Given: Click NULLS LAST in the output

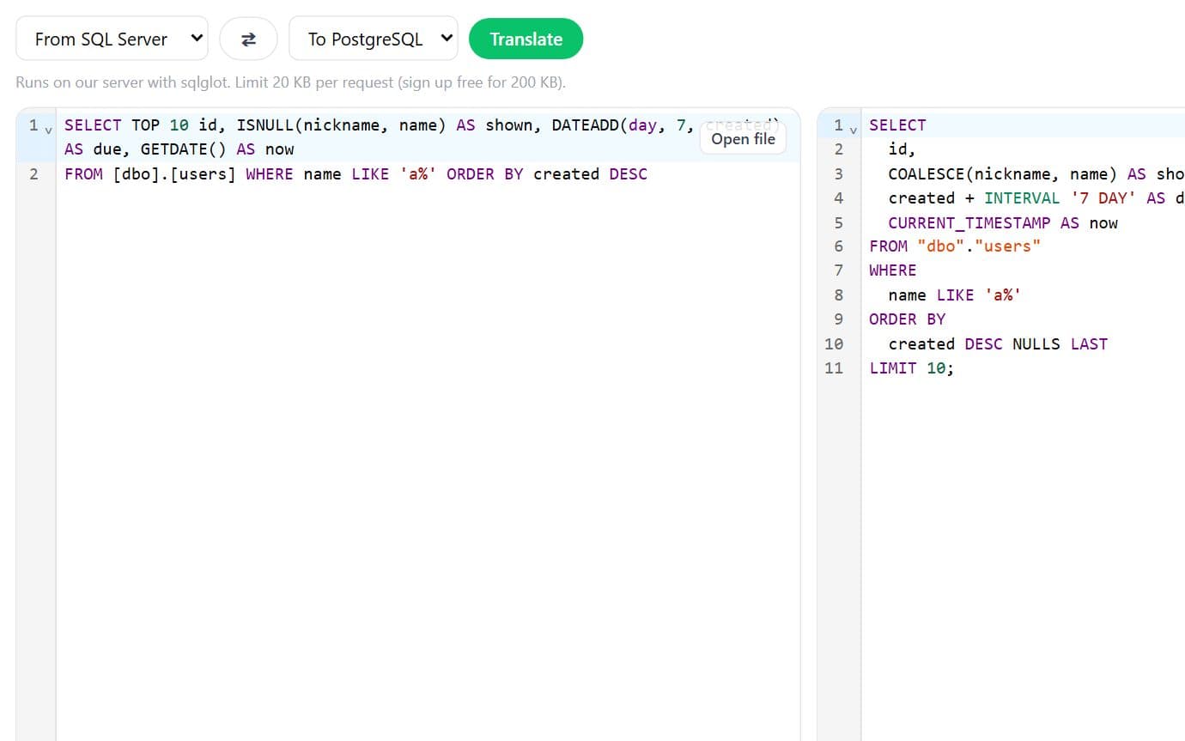Looking at the screenshot, I should click(1060, 344).
